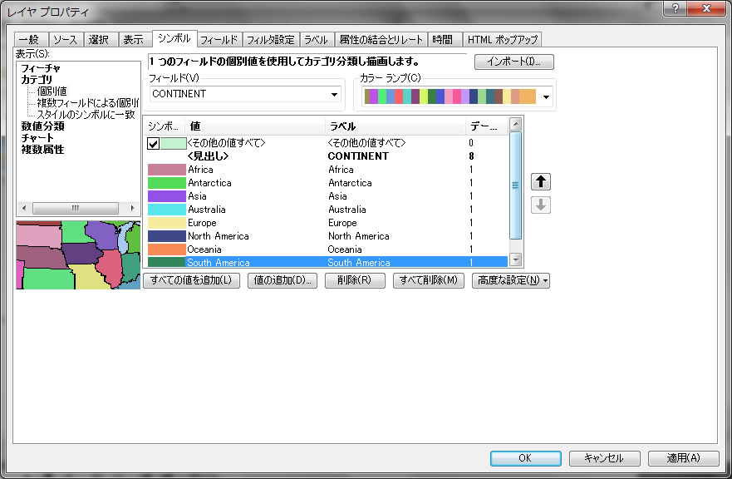Click the Asia purple symbol swatch
This screenshot has height=479, width=732.
click(166, 196)
